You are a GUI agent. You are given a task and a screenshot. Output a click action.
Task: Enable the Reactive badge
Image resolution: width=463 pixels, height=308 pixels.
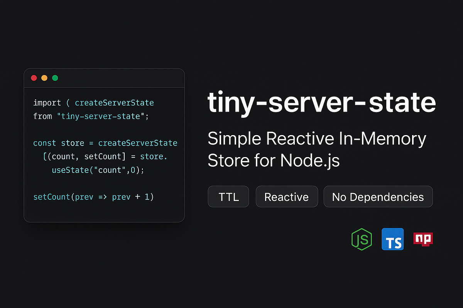pos(287,196)
